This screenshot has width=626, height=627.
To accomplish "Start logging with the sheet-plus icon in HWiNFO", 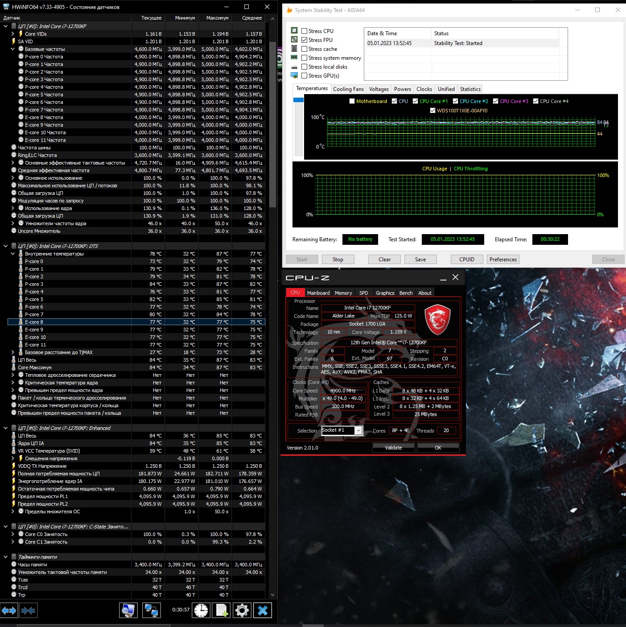I will click(x=222, y=610).
